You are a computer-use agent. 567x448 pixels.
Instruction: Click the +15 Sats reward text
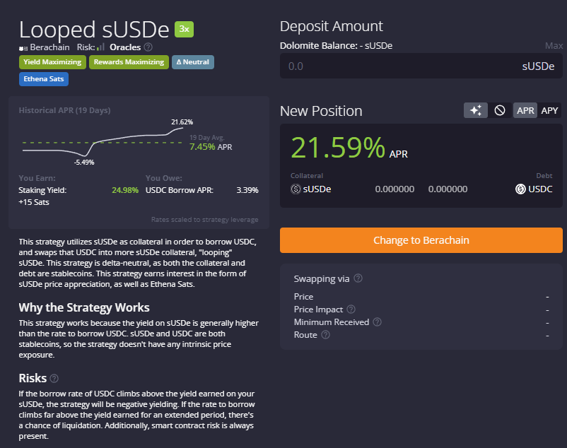[x=34, y=202]
